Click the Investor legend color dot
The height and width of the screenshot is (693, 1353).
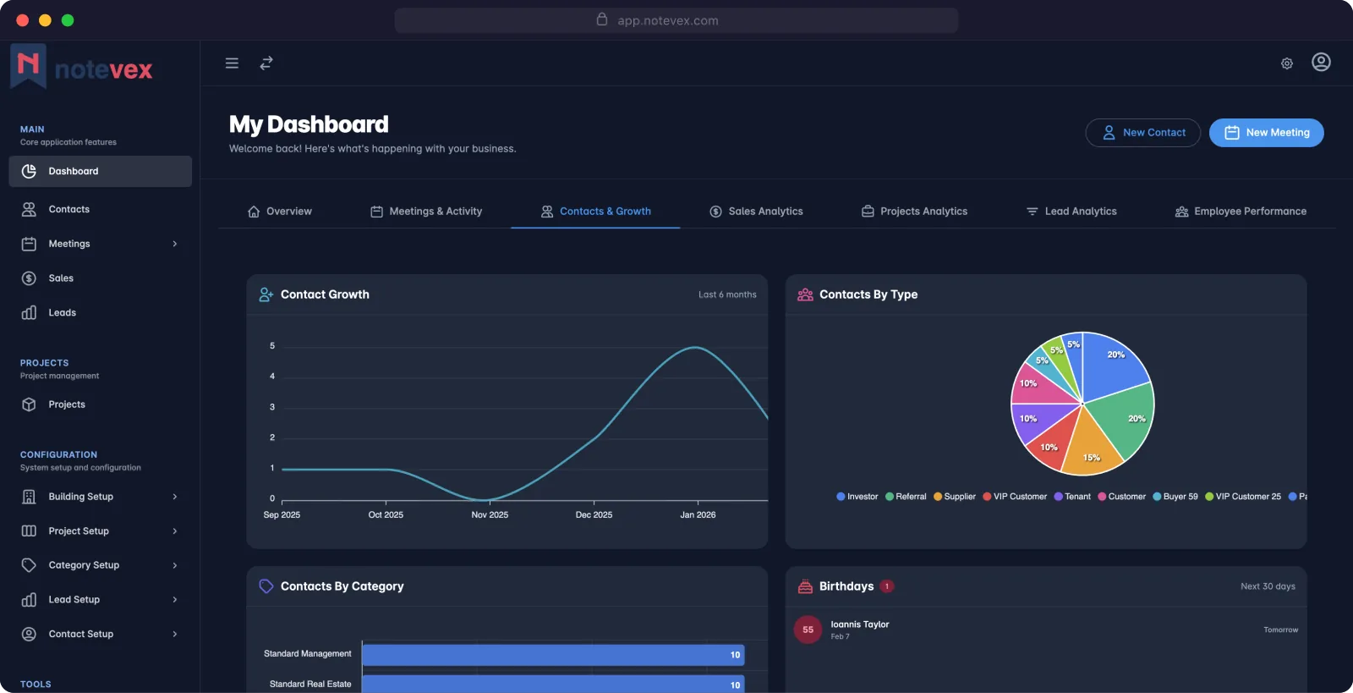coord(841,497)
